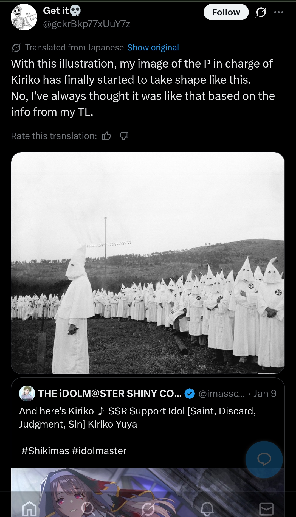Go to Home tab in bottom bar

coord(29,509)
